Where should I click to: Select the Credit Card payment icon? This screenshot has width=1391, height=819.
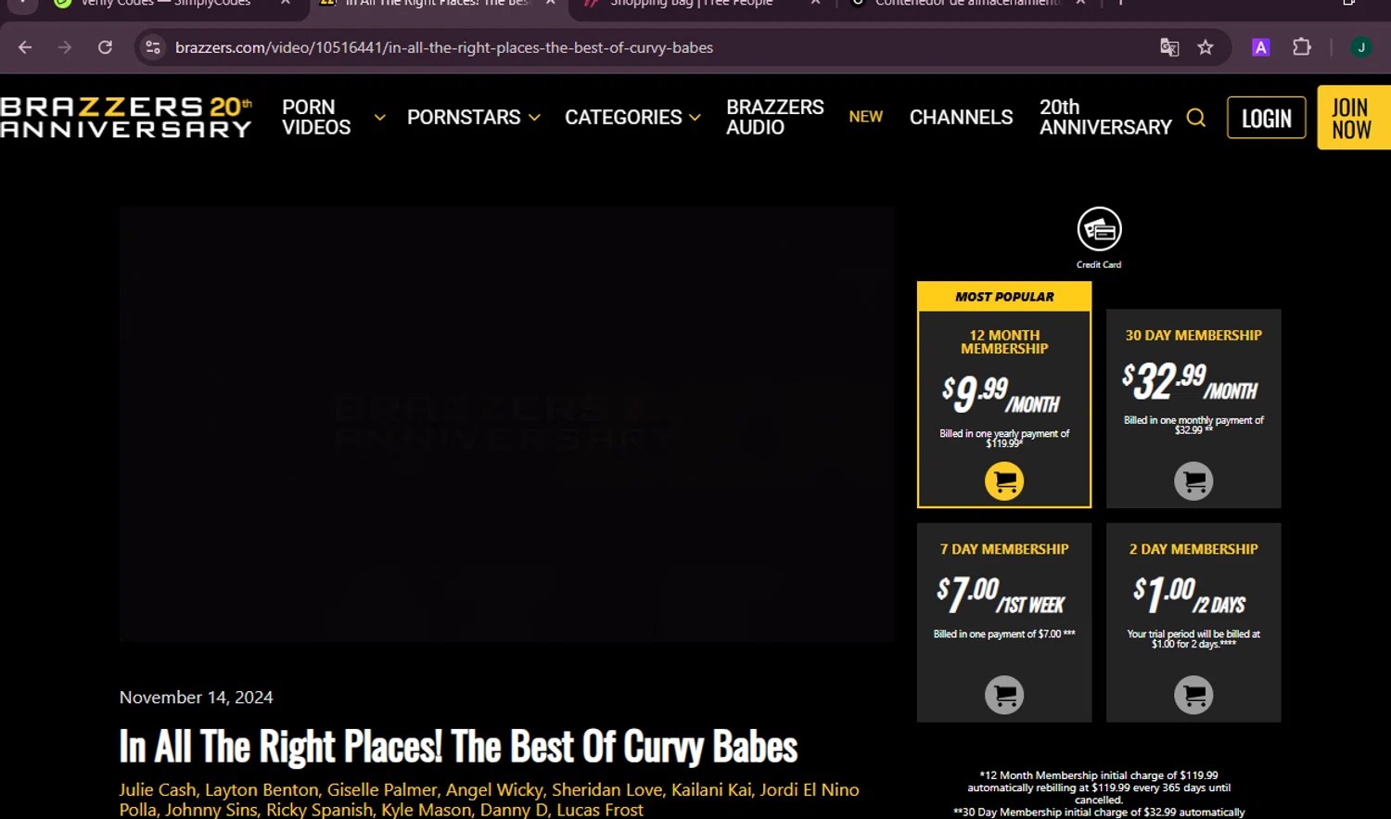pos(1099,237)
